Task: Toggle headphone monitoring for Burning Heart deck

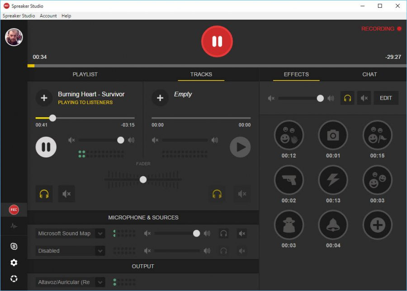Action: point(44,194)
